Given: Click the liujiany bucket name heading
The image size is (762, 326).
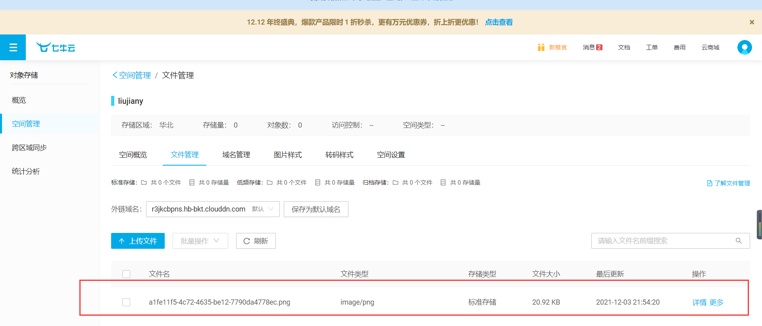Looking at the screenshot, I should pyautogui.click(x=131, y=101).
